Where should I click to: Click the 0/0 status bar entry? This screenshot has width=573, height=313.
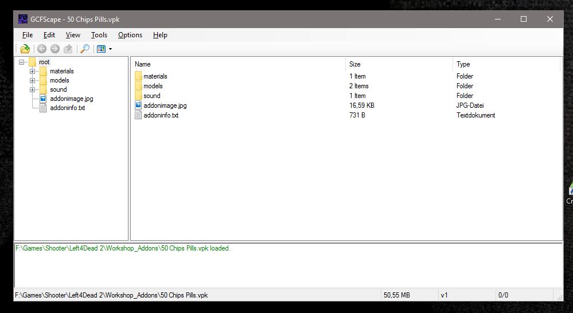coord(503,295)
